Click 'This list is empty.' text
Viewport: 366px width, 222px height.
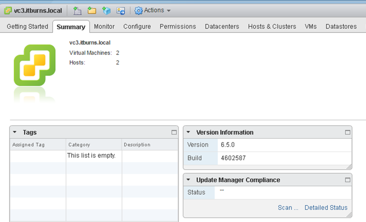pos(91,155)
